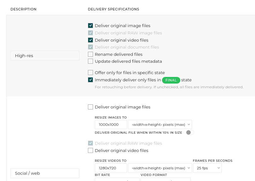The image size is (255, 181).
Task: Click the FINAL state badge
Action: [171, 80]
